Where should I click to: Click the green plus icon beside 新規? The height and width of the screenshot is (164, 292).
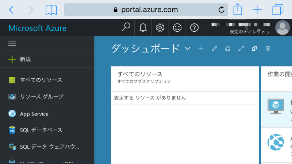(12, 59)
